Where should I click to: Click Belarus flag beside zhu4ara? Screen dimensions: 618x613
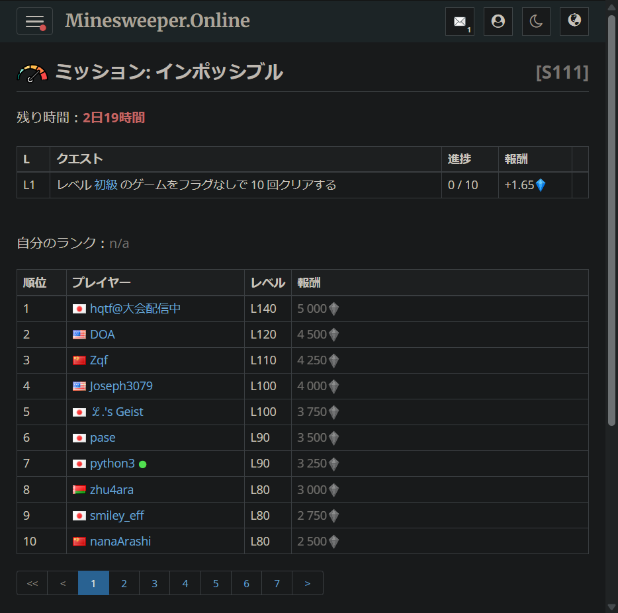click(x=79, y=490)
